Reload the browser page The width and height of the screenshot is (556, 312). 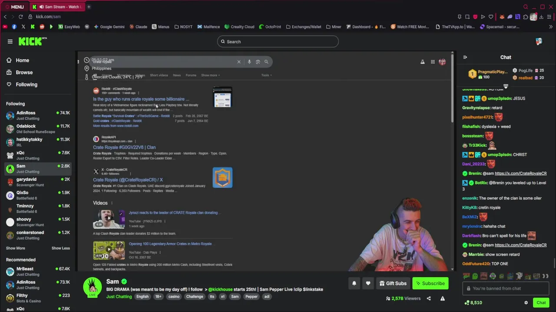pos(20,16)
